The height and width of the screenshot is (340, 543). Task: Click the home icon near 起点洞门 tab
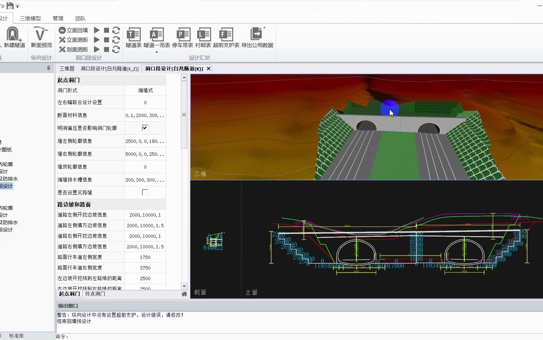184,294
